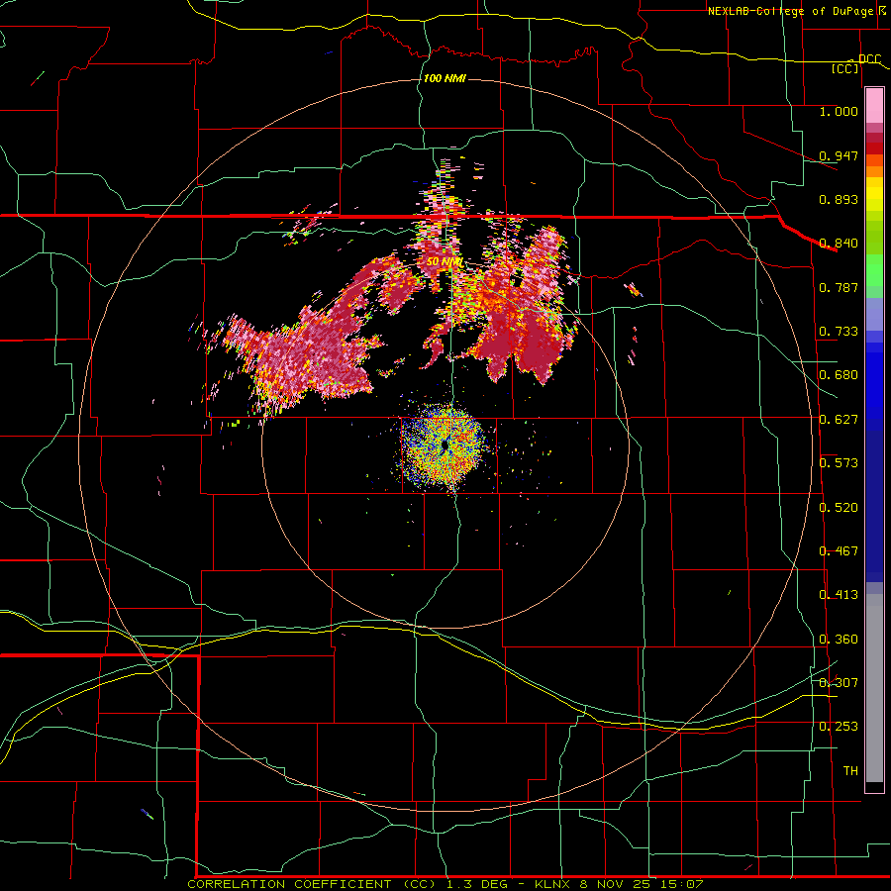Click the pink top segment of color bar
Screen dimensions: 891x891
coord(874,106)
